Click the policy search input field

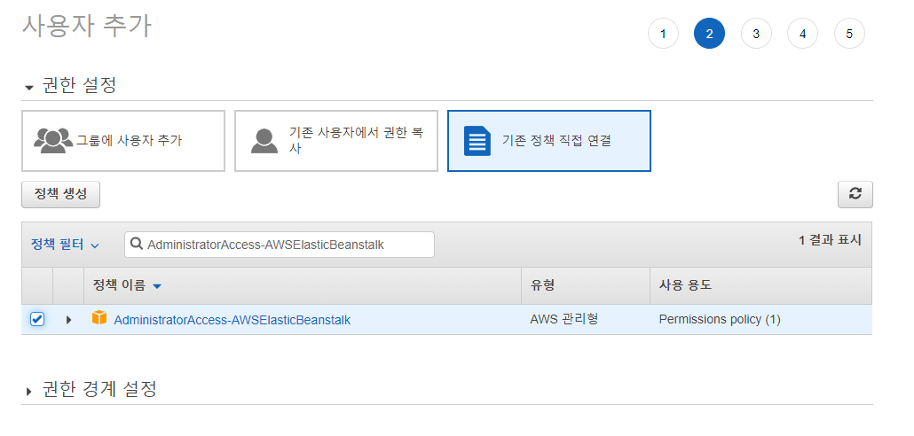(280, 245)
